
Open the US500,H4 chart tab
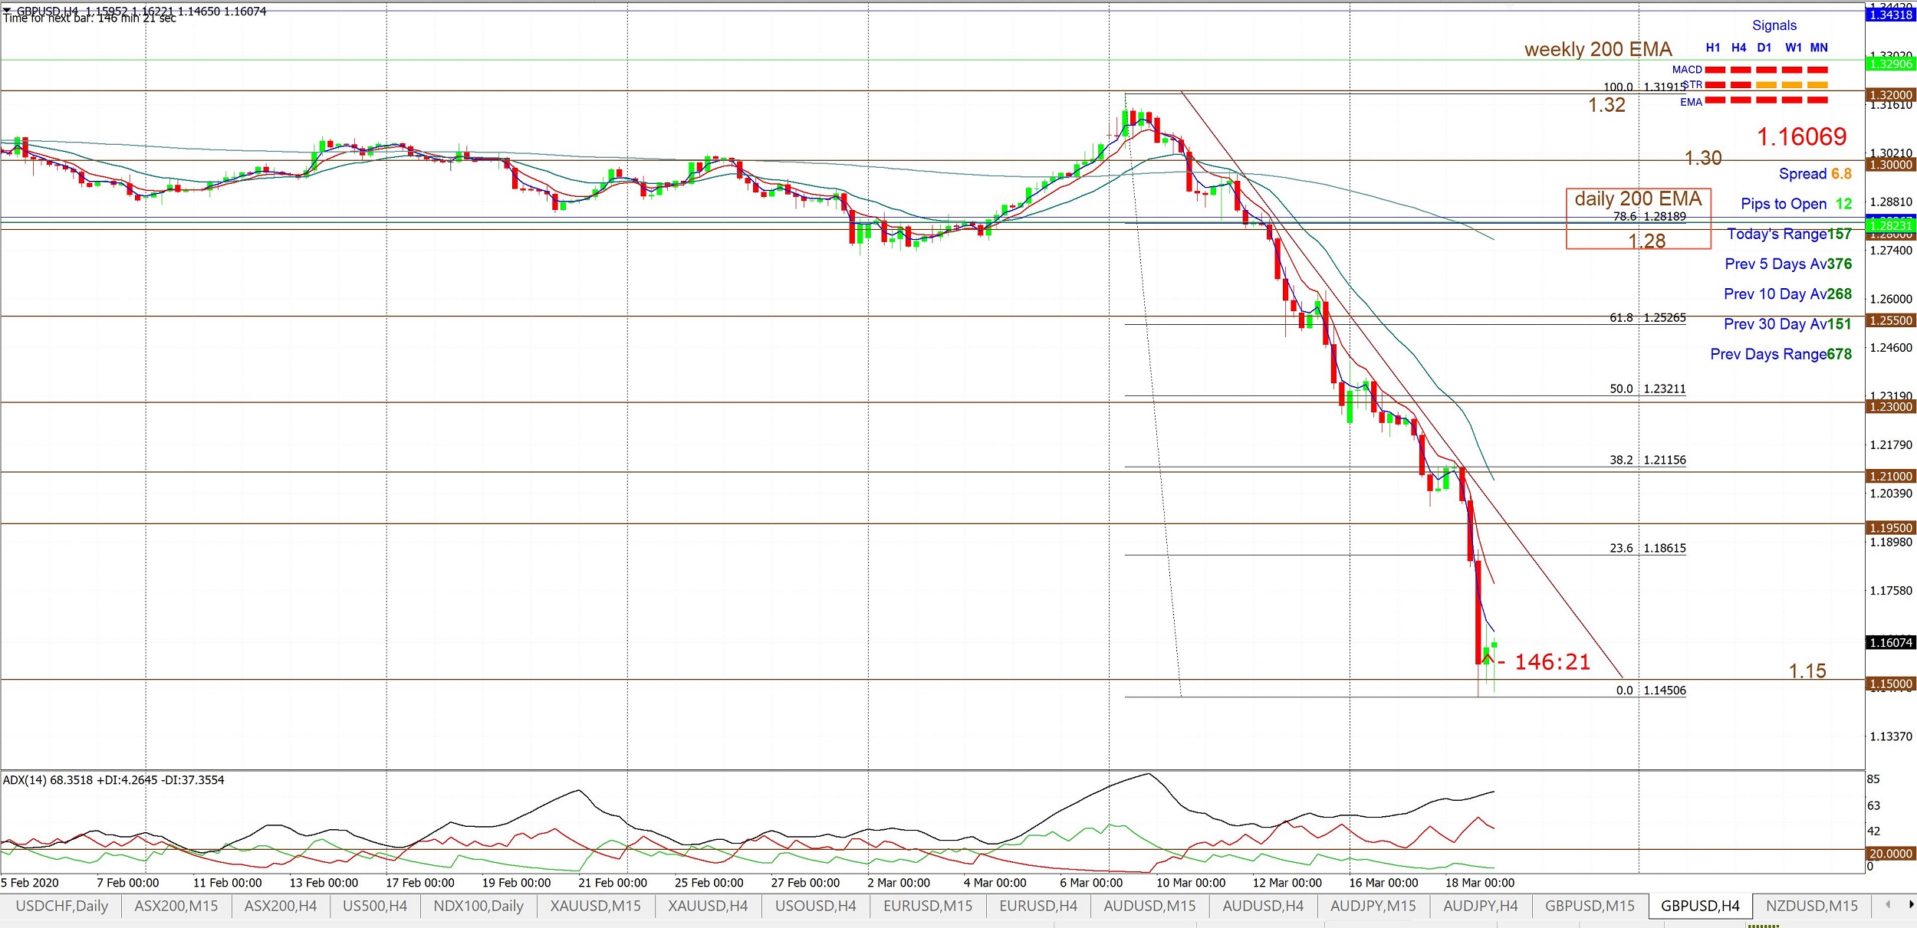(x=375, y=906)
